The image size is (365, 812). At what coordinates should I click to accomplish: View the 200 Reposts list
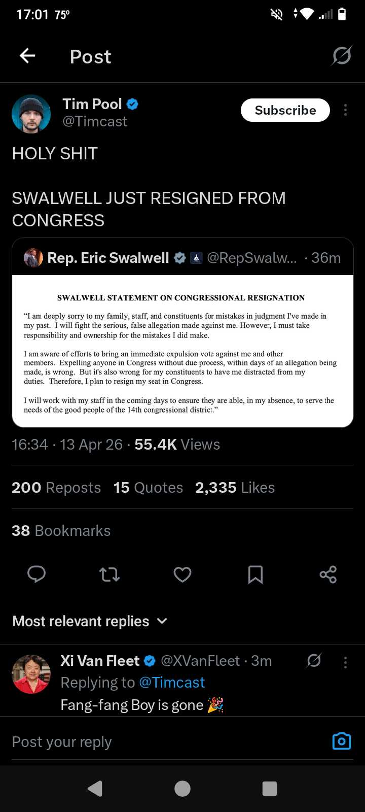(56, 488)
